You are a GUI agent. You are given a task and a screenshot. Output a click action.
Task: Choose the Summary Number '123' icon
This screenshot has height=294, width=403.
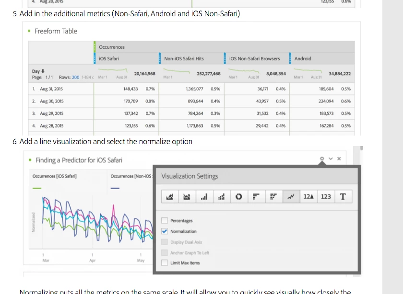click(326, 197)
